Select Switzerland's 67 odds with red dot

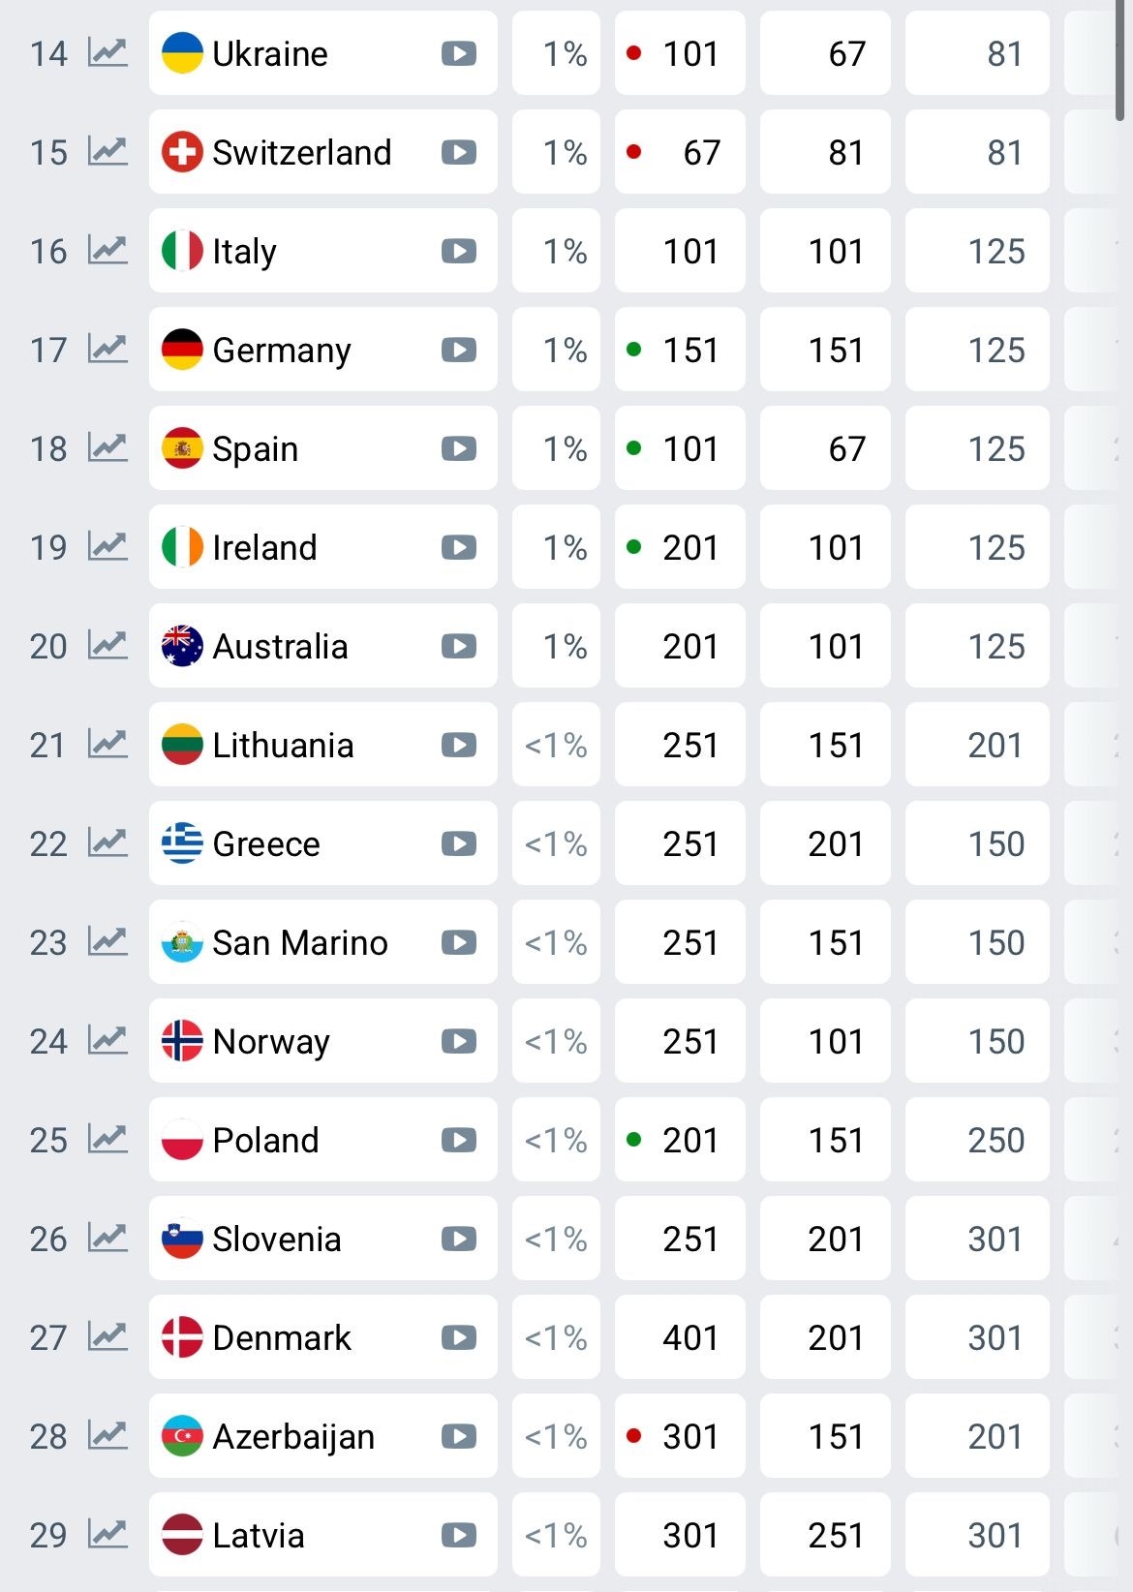coord(680,152)
